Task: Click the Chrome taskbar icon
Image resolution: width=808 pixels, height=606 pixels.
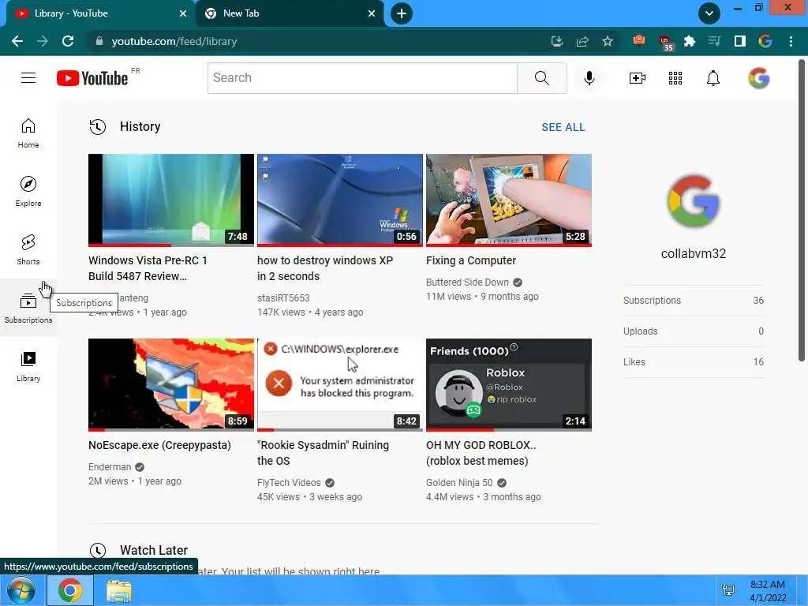Action: [x=70, y=590]
